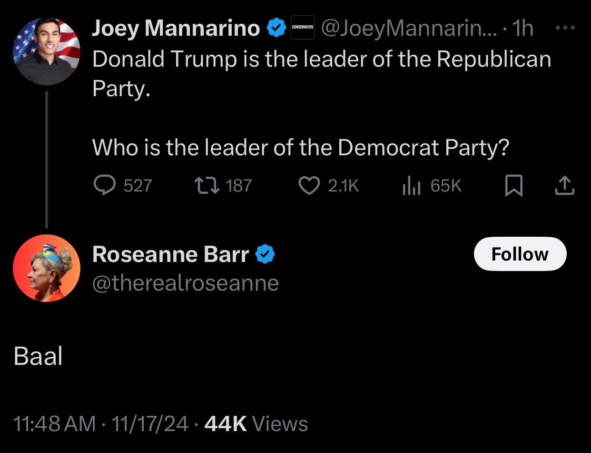Open the three-dot more options menu

coord(565,28)
